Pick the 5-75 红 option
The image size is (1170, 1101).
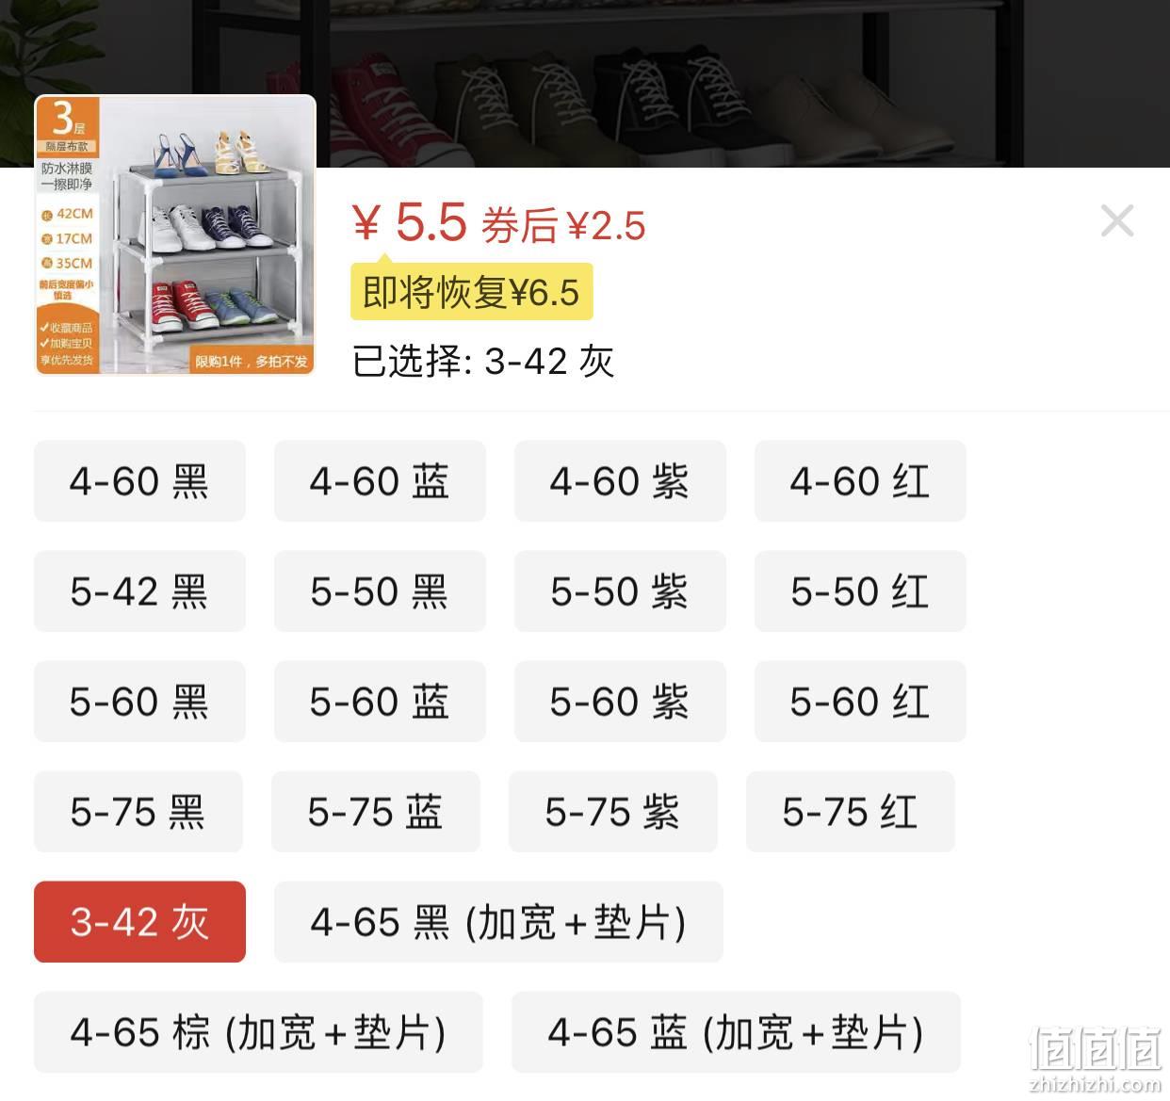851,811
